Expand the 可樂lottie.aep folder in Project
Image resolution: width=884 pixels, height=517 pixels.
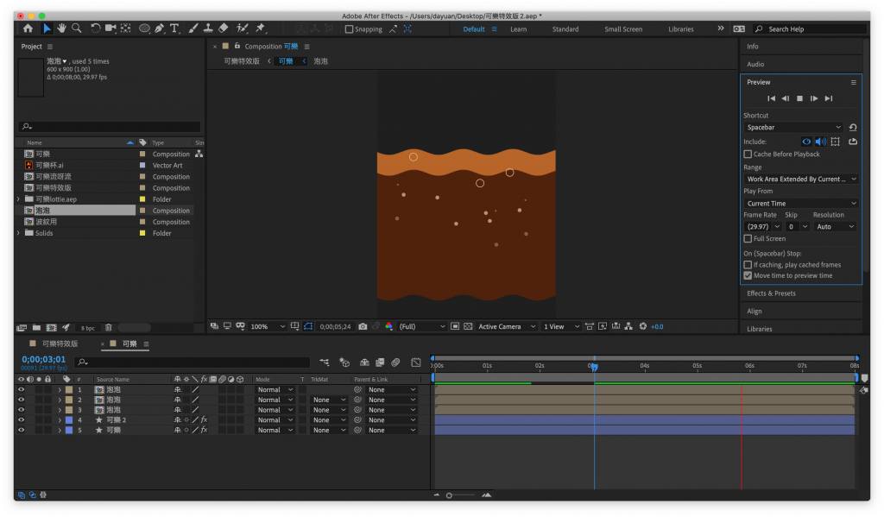19,199
